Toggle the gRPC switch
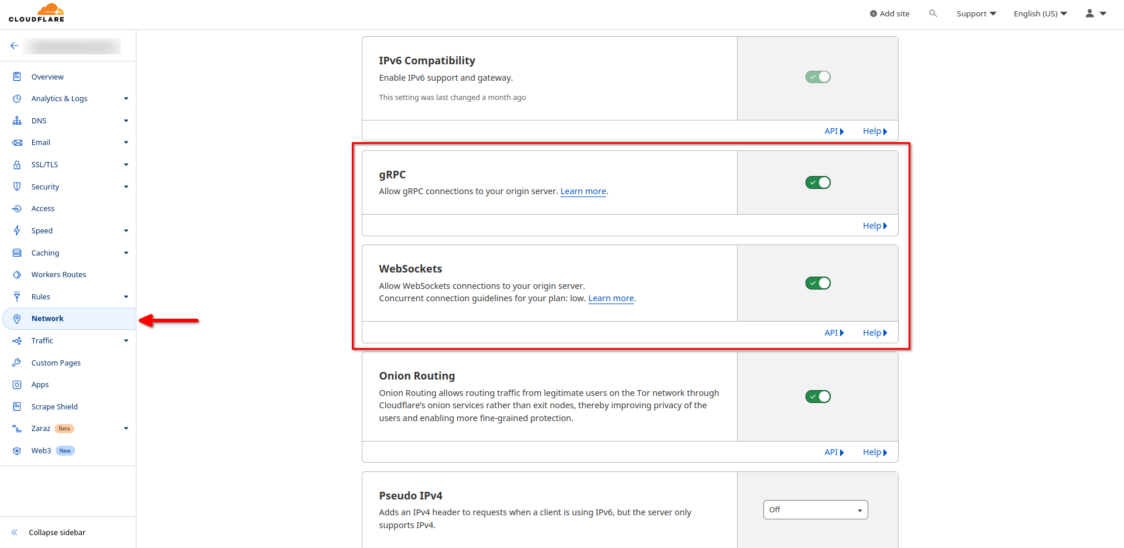 (x=818, y=182)
